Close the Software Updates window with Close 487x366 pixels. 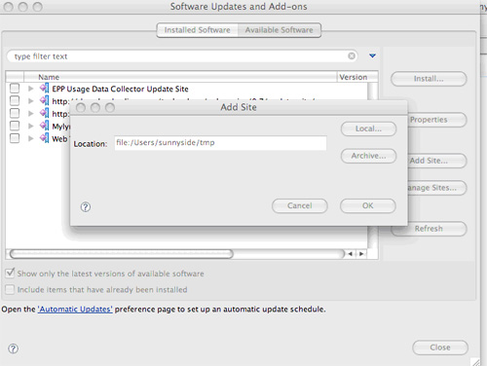coord(440,348)
